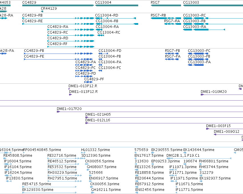
Task: Select protein CG4829-PC label
Action: click(x=86, y=68)
